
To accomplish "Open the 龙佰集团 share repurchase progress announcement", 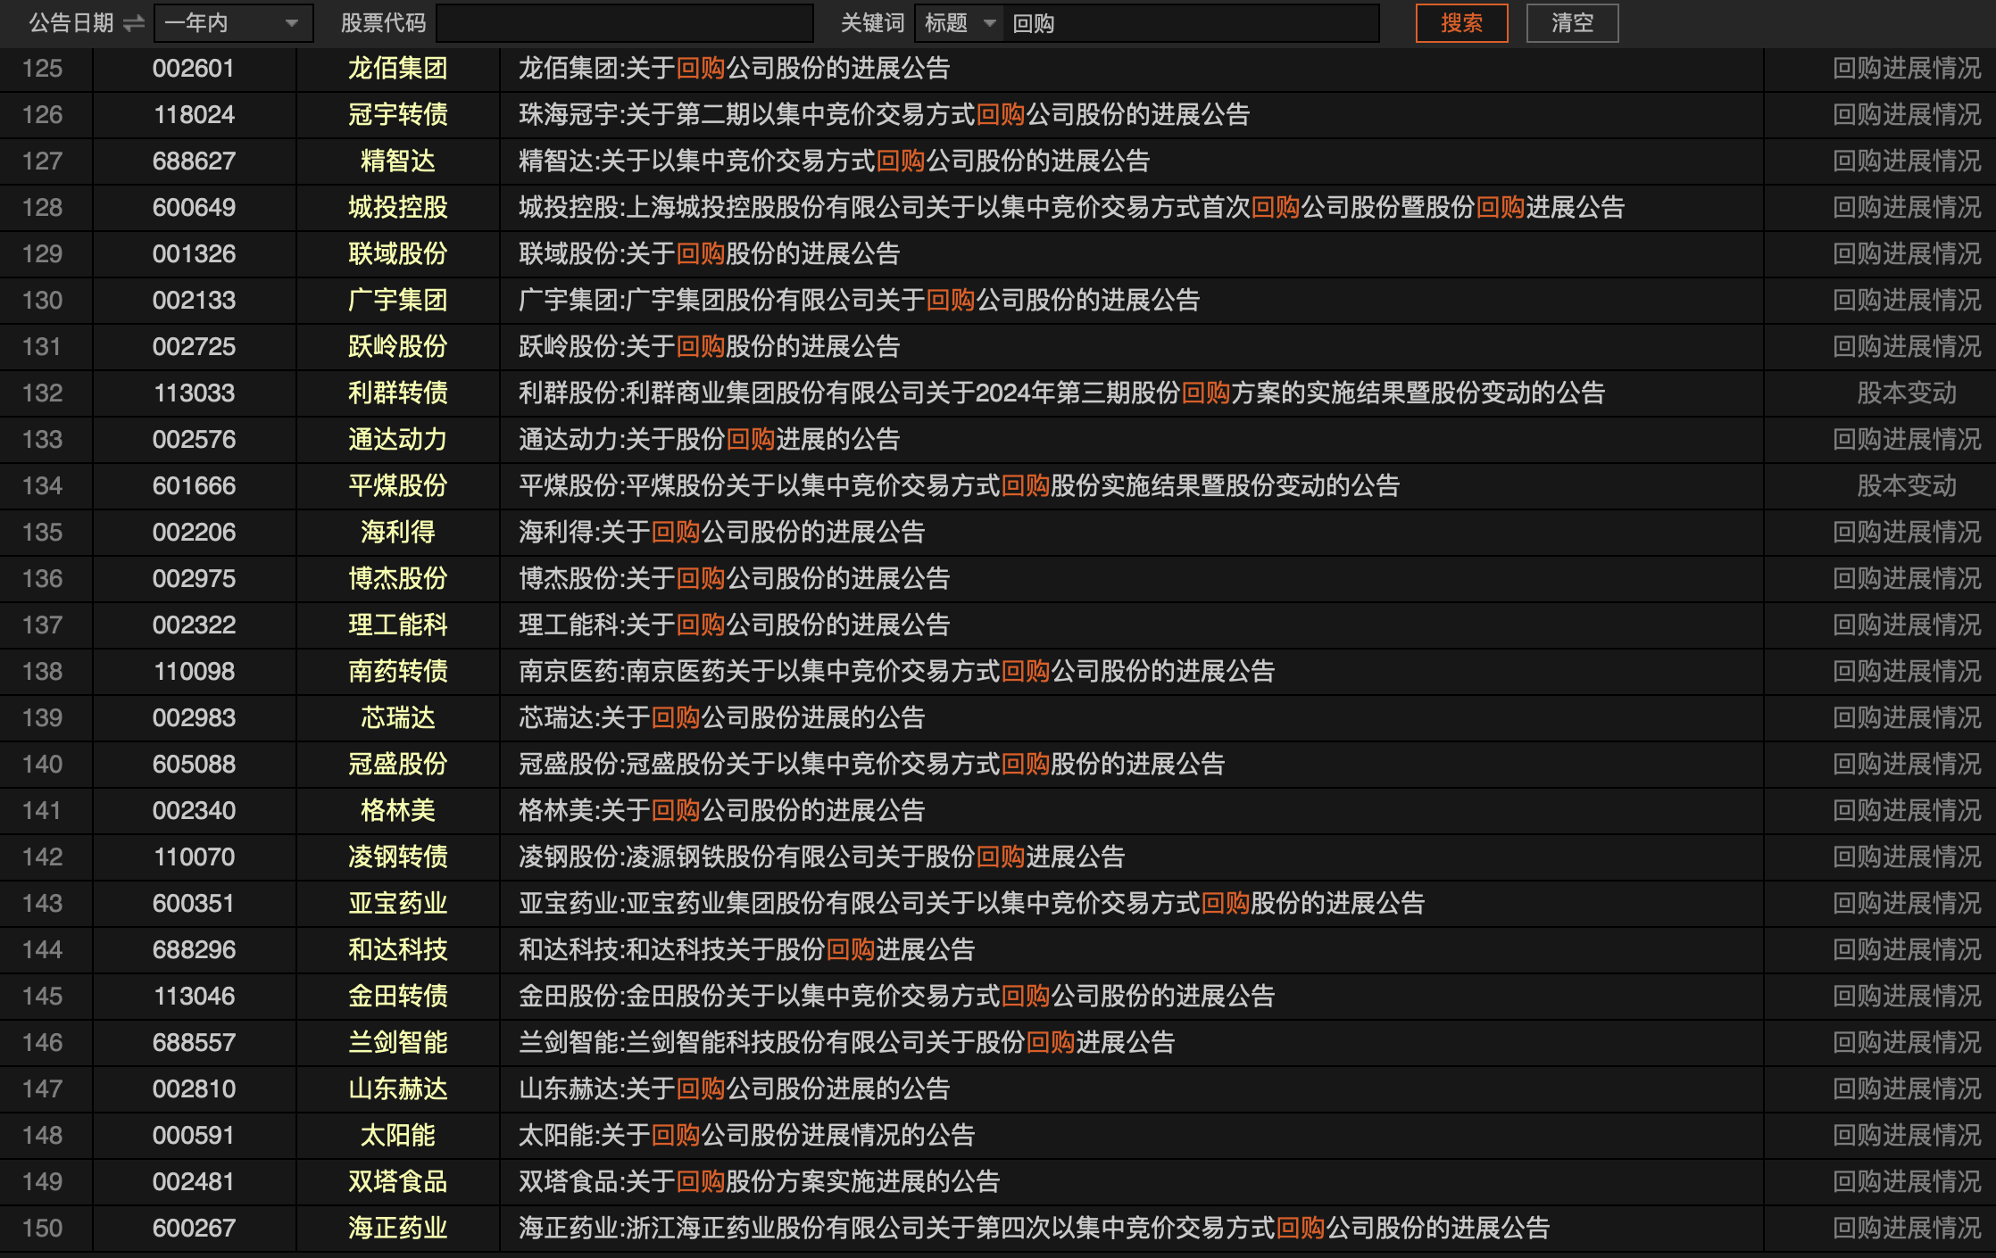I will click(x=734, y=69).
